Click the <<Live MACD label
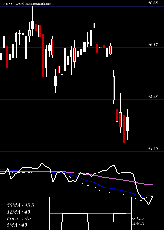164x230 pixels. coord(138,221)
